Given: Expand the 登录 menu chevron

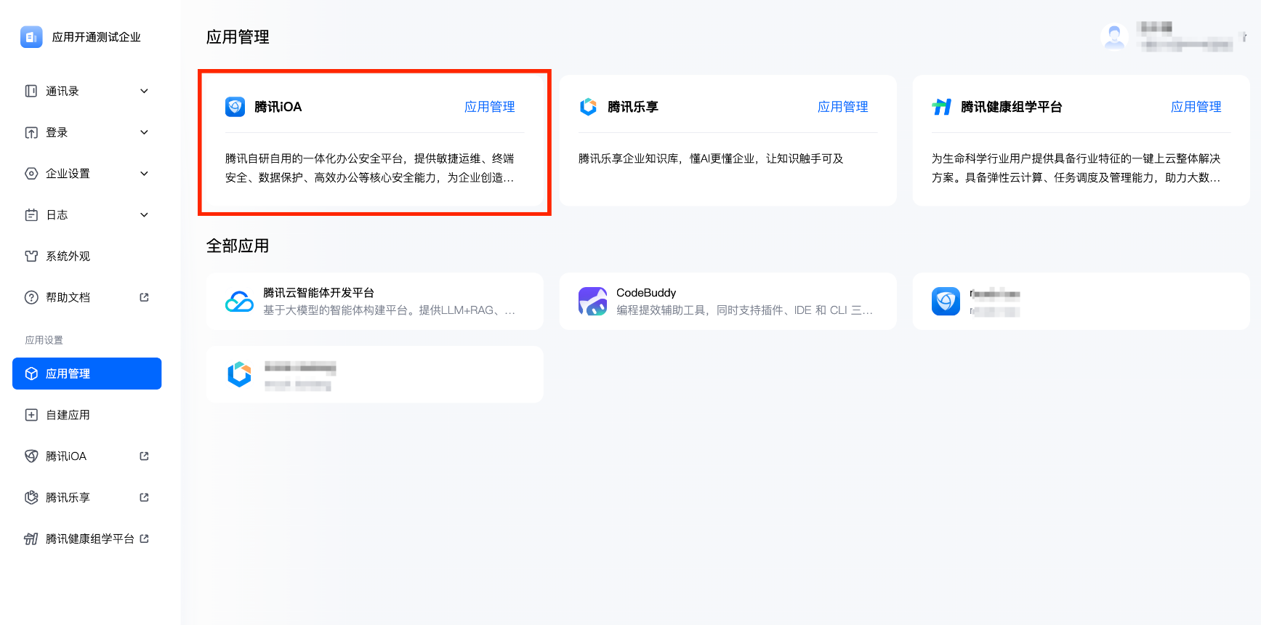Looking at the screenshot, I should [x=144, y=132].
